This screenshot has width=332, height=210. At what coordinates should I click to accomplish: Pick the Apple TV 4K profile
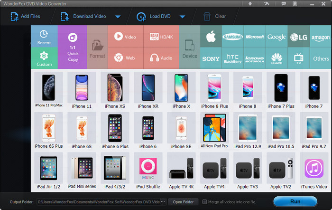pos(181,171)
